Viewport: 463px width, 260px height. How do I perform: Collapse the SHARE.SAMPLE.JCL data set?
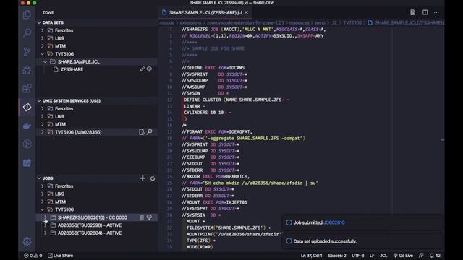click(x=45, y=61)
